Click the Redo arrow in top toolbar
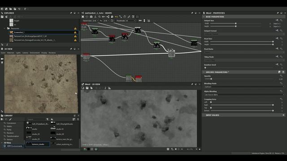 (25, 9)
